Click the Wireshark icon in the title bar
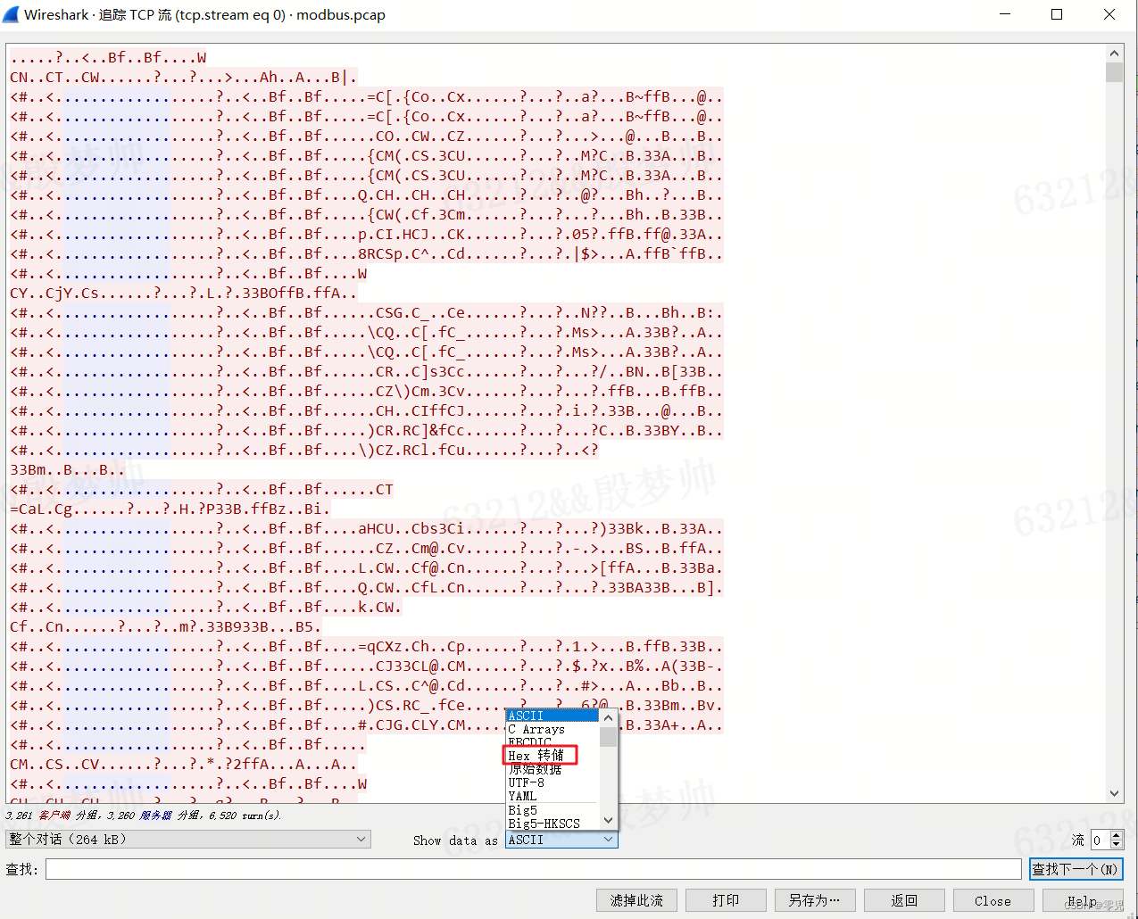1138x919 pixels. coord(12,14)
